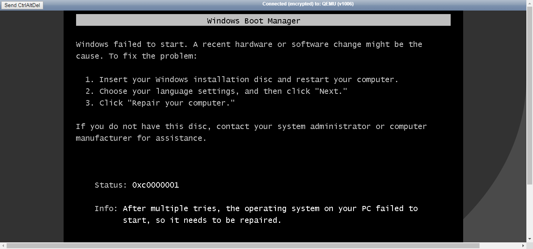Image resolution: width=533 pixels, height=249 pixels.
Task: Click the contact your system administrator paragraph
Action: pyautogui.click(x=251, y=132)
